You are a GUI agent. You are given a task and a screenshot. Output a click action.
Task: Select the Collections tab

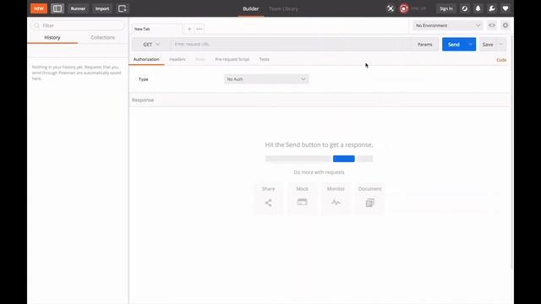click(103, 37)
